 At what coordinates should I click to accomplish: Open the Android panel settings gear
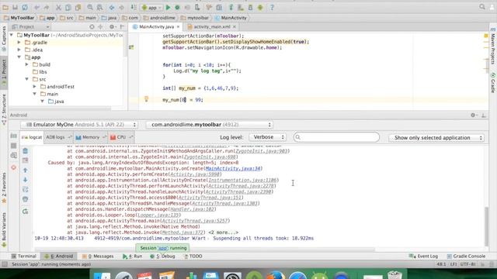(x=473, y=115)
